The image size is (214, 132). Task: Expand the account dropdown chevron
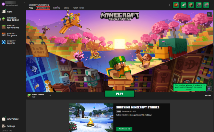[x=24, y=3]
